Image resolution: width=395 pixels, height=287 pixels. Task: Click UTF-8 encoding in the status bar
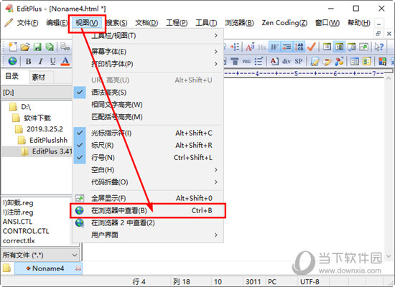coord(310,281)
